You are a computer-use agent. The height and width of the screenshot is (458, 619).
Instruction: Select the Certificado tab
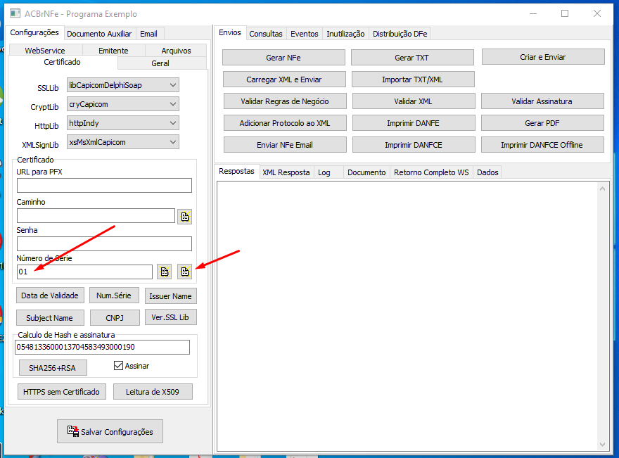[62, 62]
